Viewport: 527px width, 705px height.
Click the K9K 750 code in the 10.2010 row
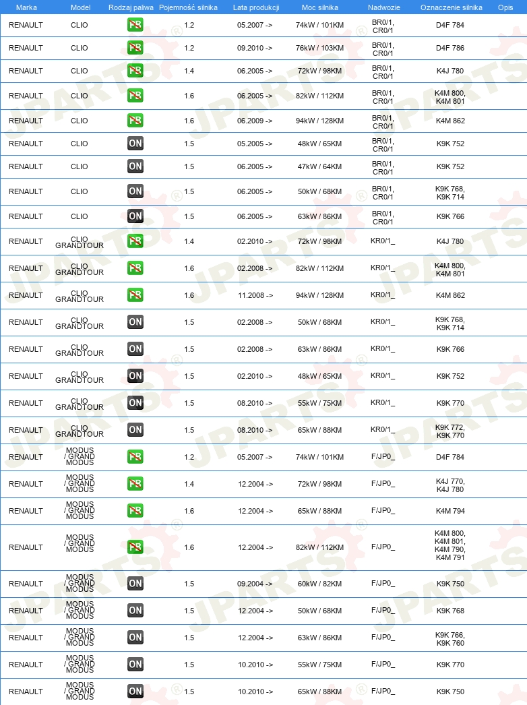450,692
